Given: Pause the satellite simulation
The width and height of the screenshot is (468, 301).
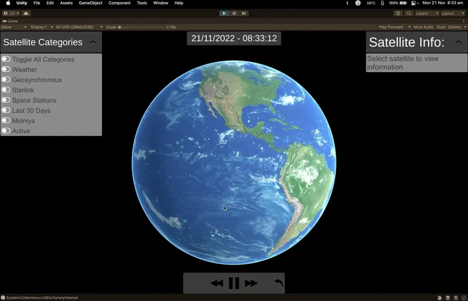Looking at the screenshot, I should (x=234, y=283).
